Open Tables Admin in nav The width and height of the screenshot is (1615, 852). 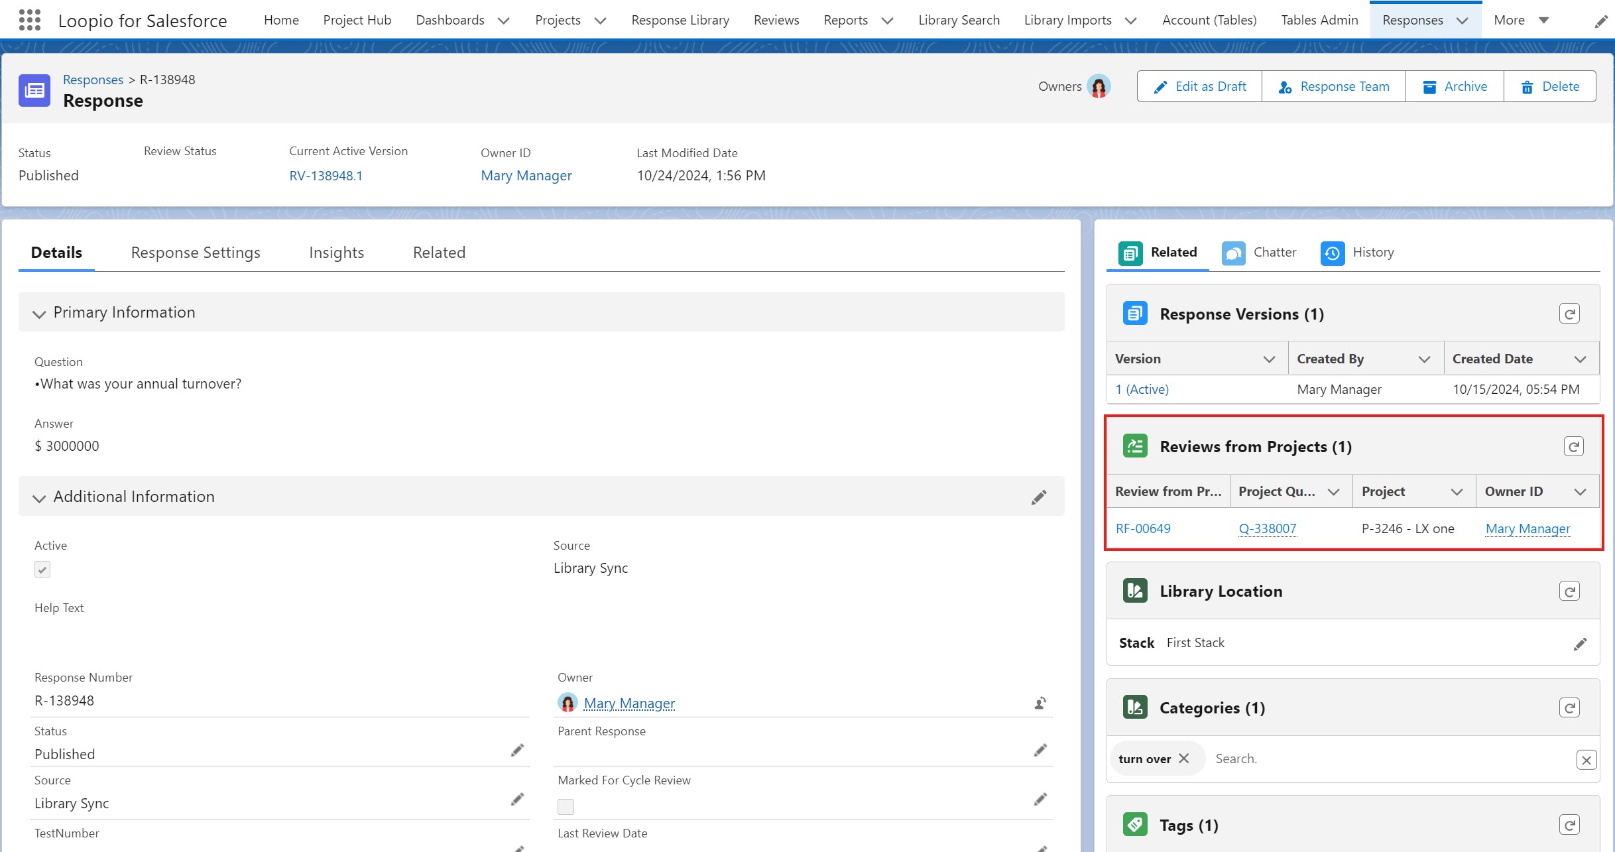pos(1319,20)
